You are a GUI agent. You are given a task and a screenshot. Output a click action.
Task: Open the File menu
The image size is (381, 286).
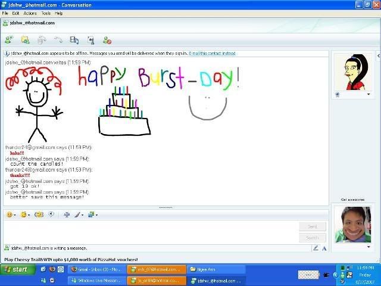[x=5, y=13]
